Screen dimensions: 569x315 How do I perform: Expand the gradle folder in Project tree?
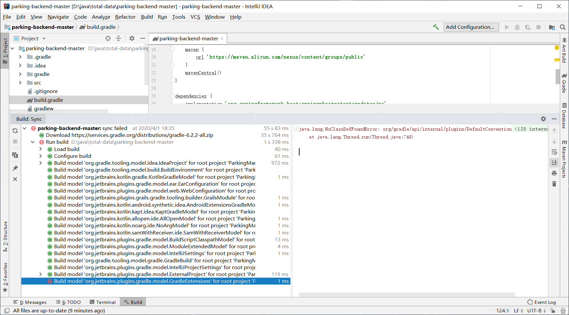[20, 74]
